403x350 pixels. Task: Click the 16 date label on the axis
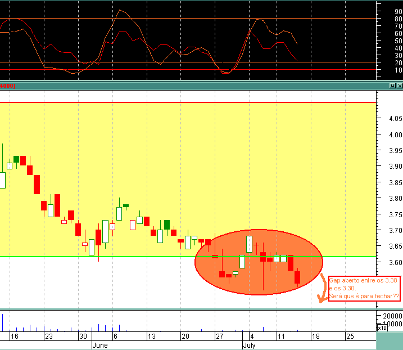(15, 336)
